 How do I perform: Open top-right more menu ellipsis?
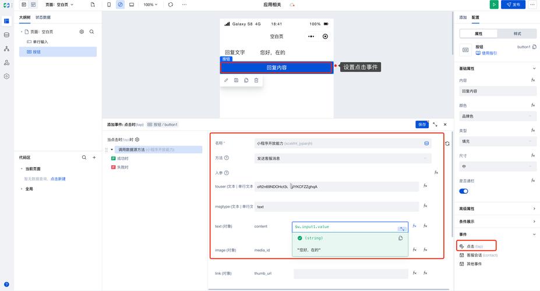[532, 5]
